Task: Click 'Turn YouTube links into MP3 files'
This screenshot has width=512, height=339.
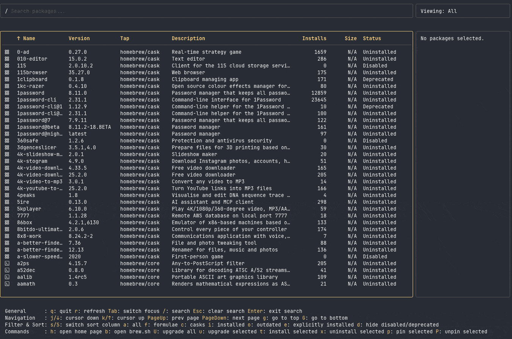Action: [222, 188]
